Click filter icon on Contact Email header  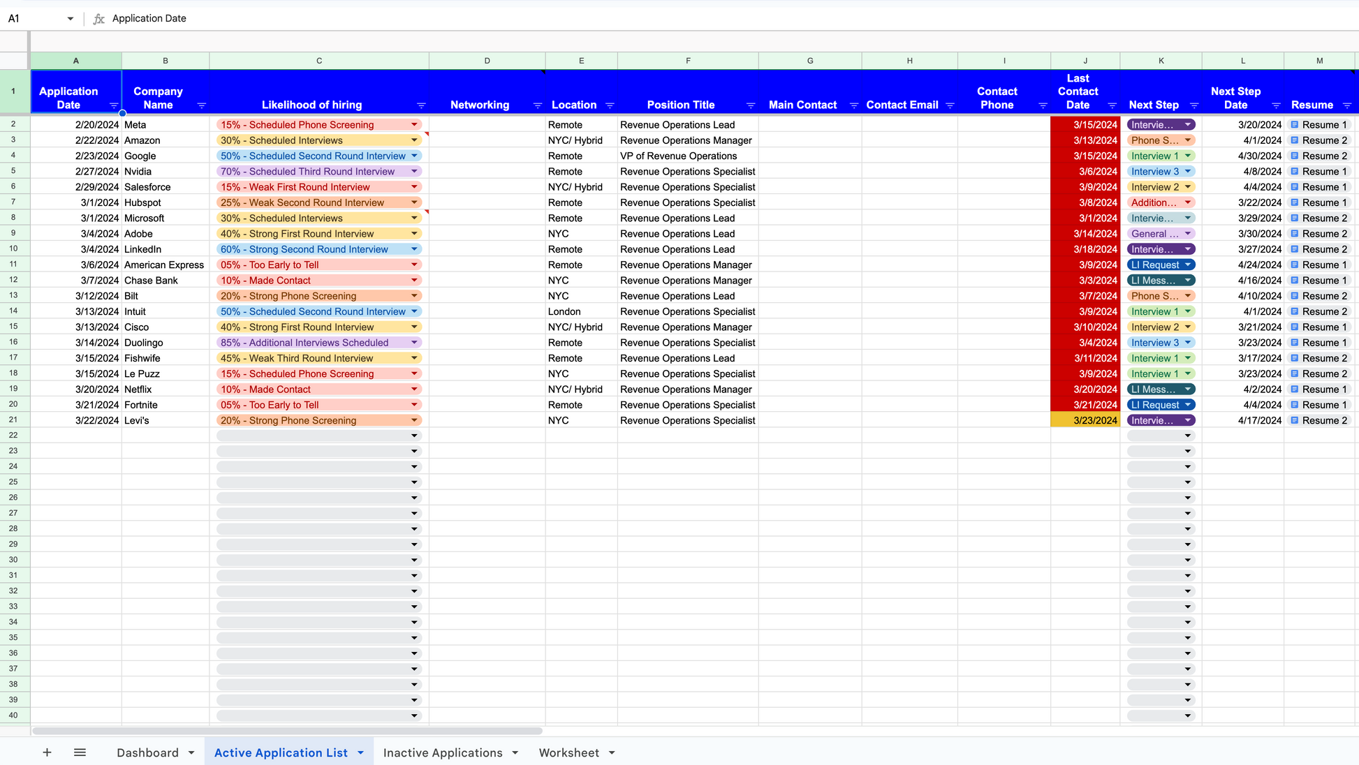point(950,105)
